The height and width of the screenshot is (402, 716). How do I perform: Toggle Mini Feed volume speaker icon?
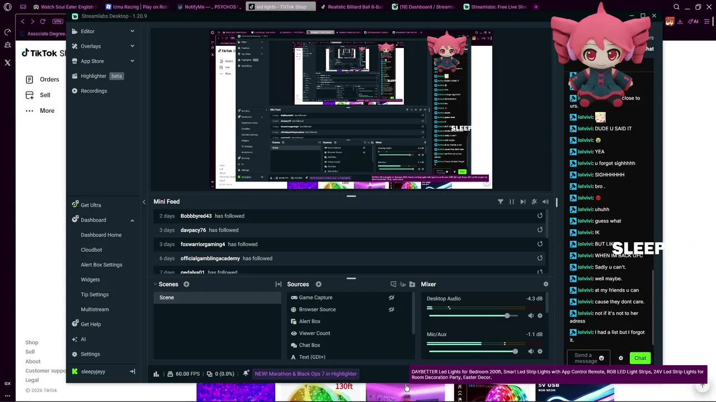[545, 202]
